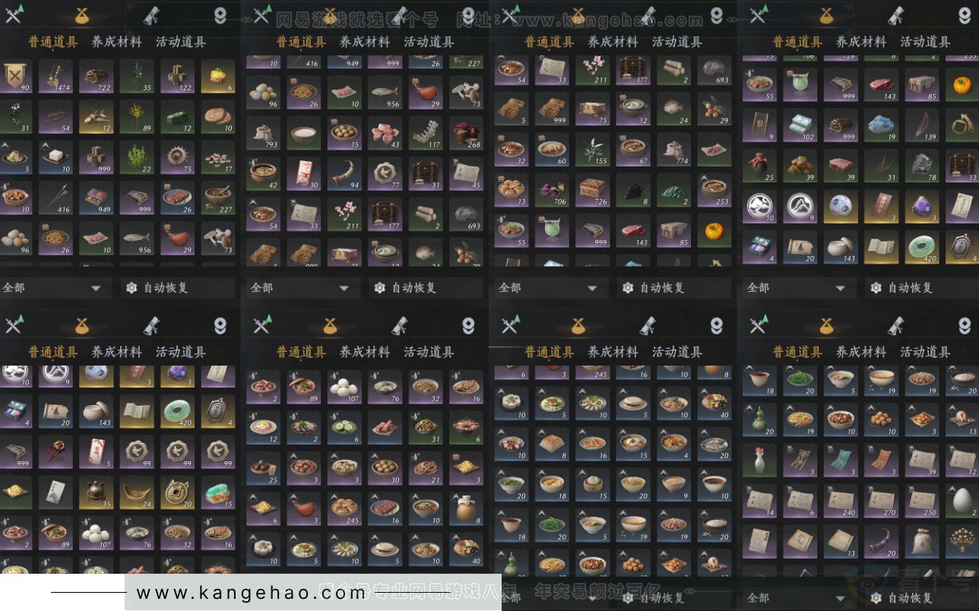Image resolution: width=979 pixels, height=611 pixels.
Task: Select the white egg item thumbnail
Action: 963,499
